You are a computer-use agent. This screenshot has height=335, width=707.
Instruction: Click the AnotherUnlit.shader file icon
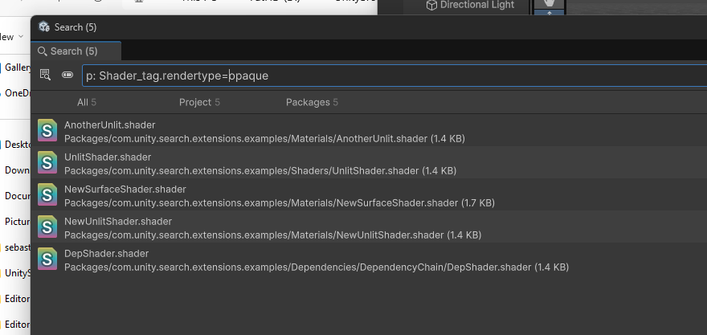[47, 131]
